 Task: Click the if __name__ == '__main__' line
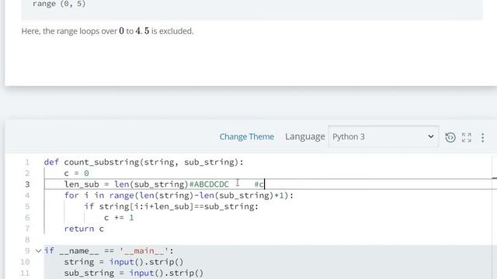[x=109, y=251]
